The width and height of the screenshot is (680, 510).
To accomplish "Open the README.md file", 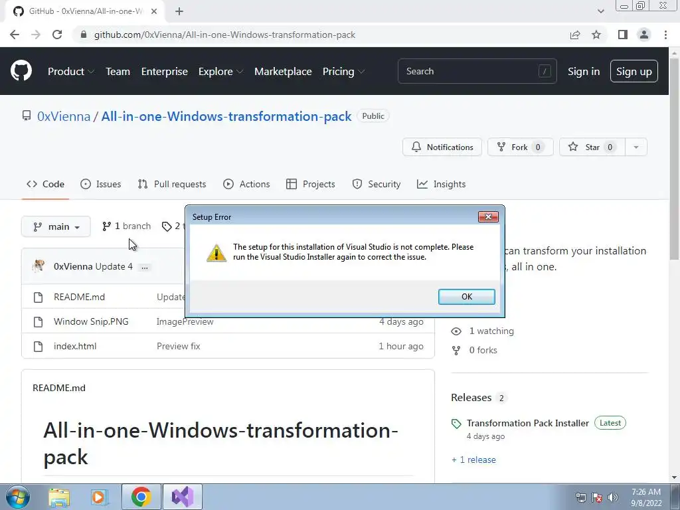I will tap(79, 297).
